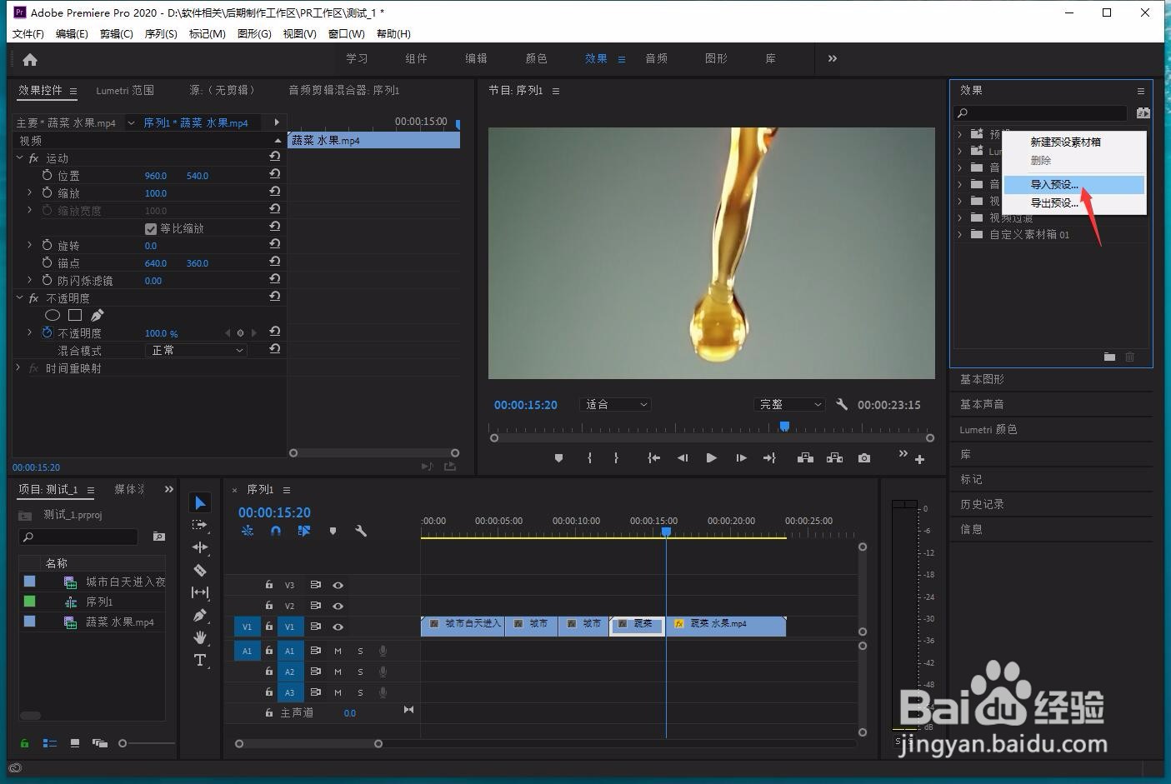Select the Hand tool
Image resolution: width=1171 pixels, height=784 pixels.
(200, 637)
